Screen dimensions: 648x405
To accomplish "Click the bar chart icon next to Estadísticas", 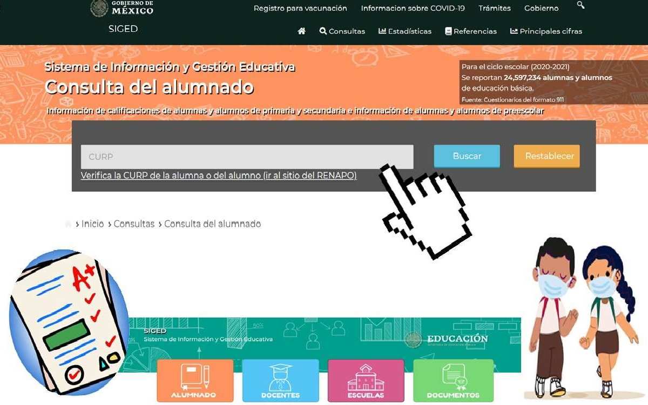I will click(381, 31).
